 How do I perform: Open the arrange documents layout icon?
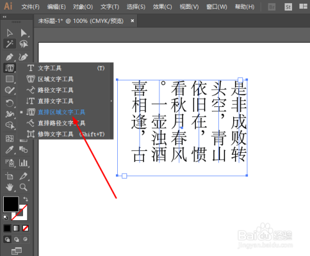(303, 7)
